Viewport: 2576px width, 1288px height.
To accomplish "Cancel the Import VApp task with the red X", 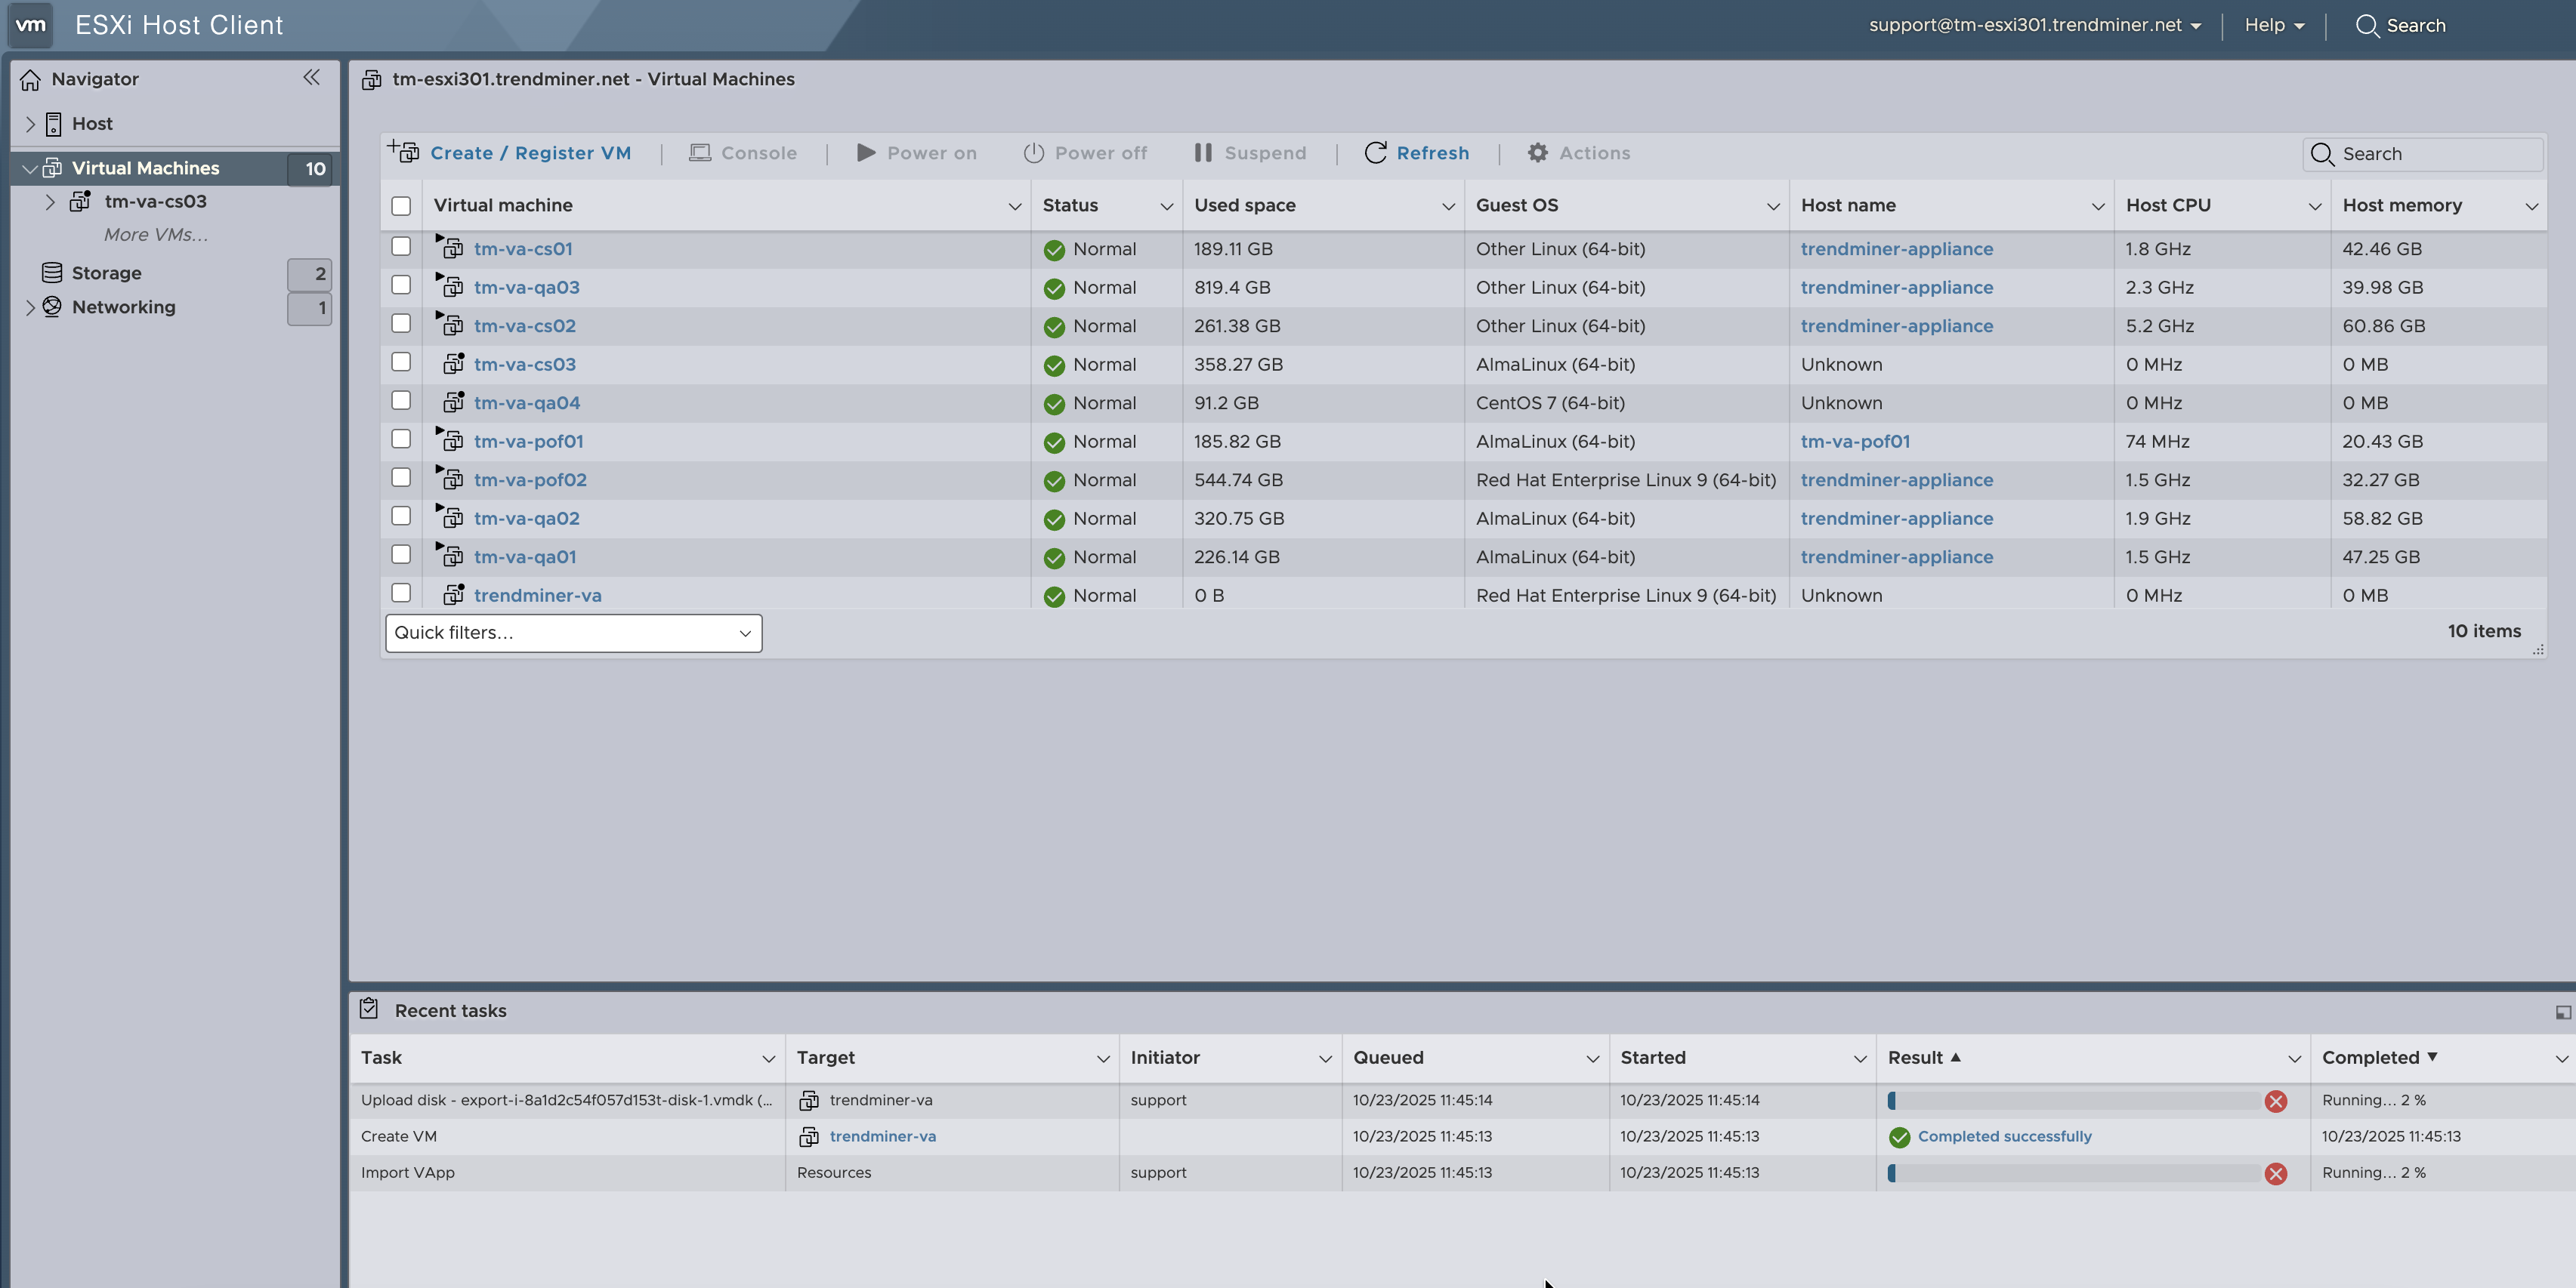I will 2275,1173.
